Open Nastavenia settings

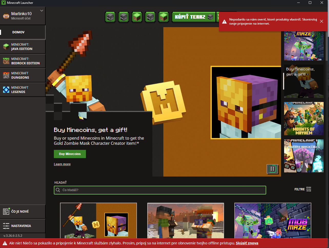[23, 226]
